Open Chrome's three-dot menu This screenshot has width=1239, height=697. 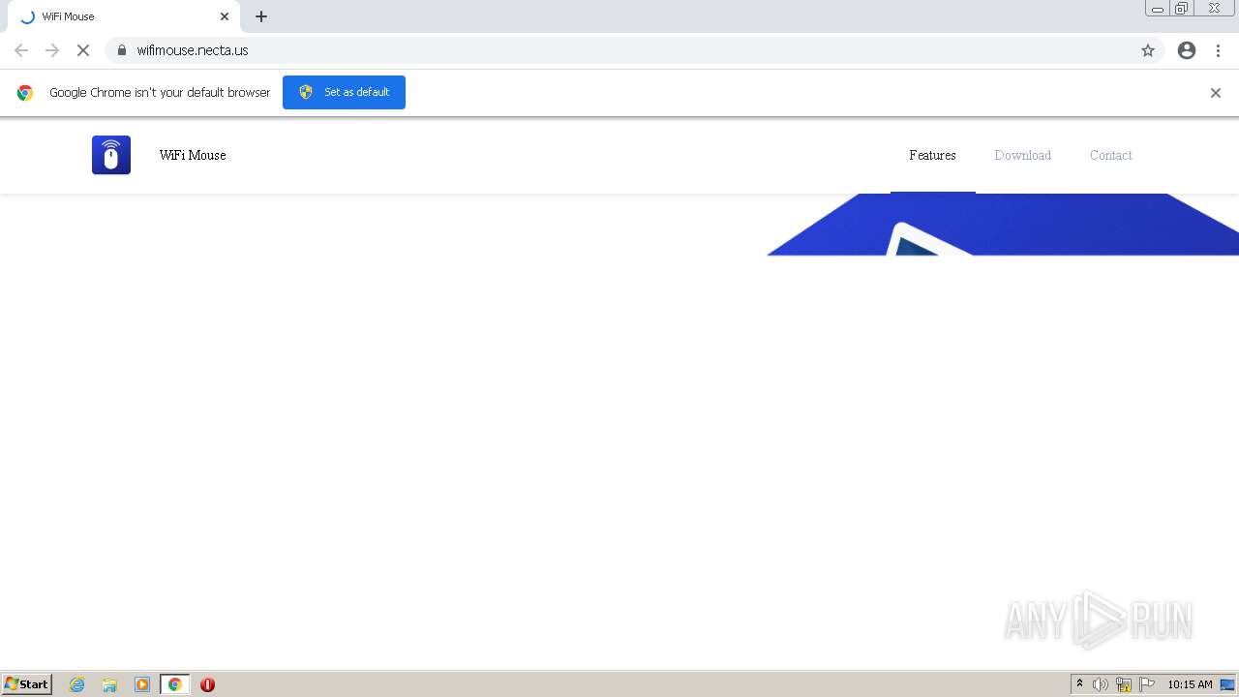tap(1218, 50)
